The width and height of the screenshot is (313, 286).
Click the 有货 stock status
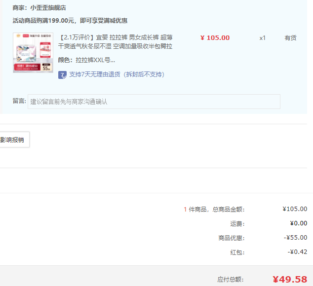click(x=290, y=38)
